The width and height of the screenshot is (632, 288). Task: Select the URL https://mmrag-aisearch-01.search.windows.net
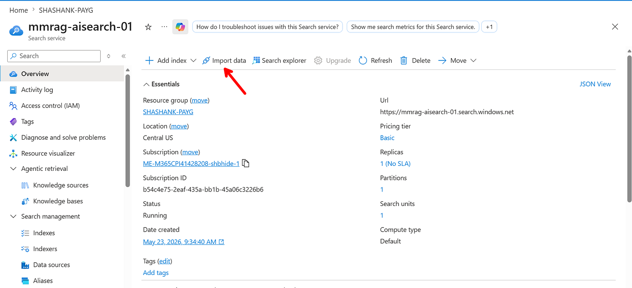(x=447, y=112)
